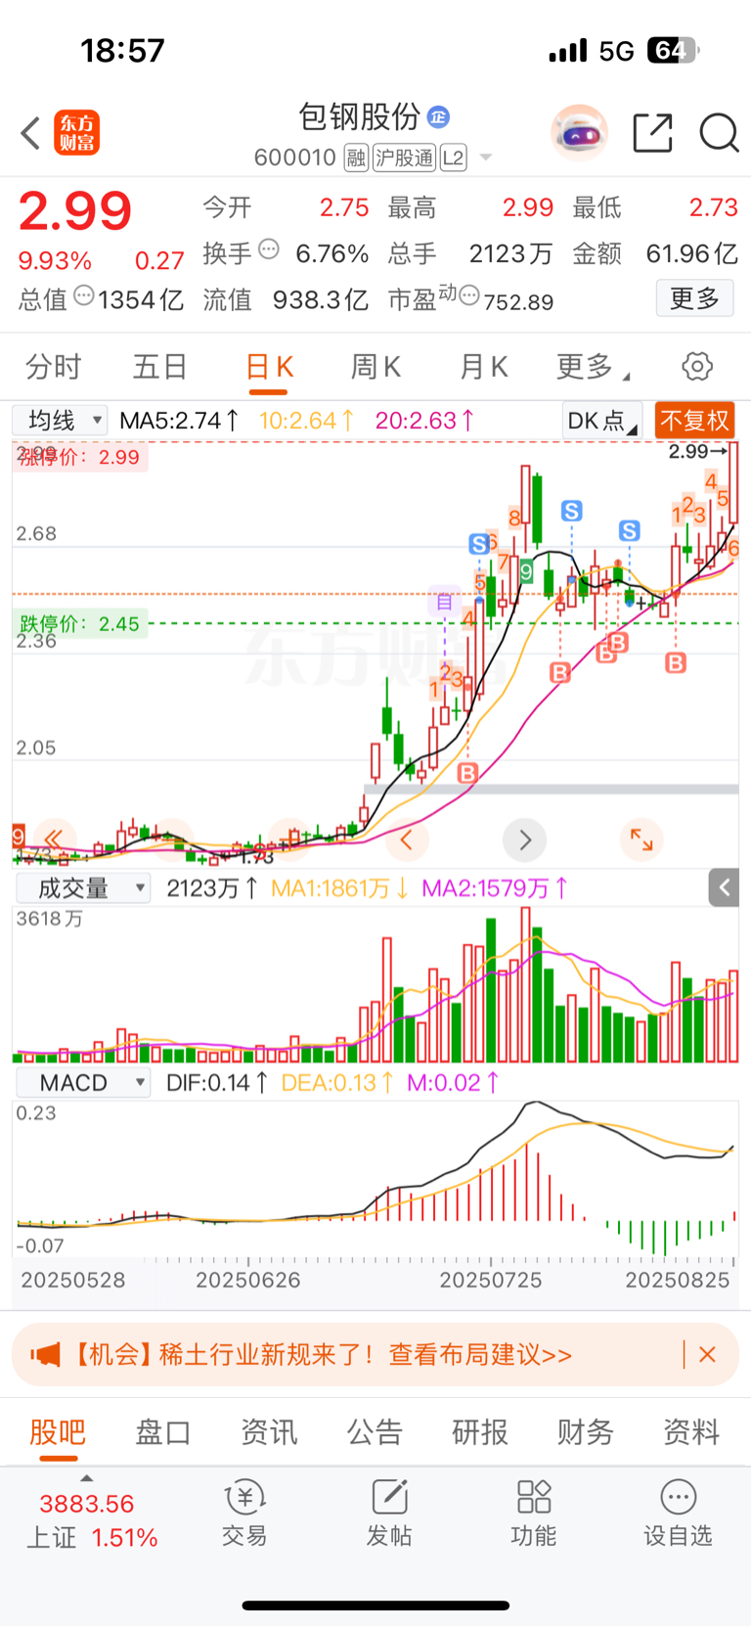The image size is (751, 1627).
Task: Open chart settings gear icon
Action: pyautogui.click(x=696, y=367)
